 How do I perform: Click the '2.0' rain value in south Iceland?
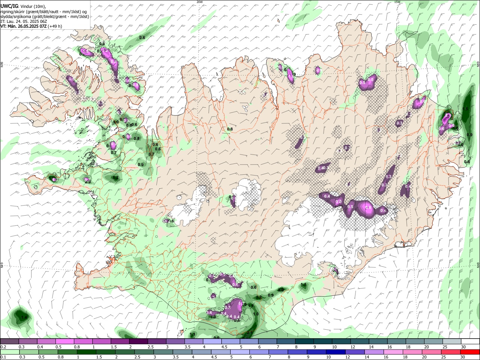(281, 290)
